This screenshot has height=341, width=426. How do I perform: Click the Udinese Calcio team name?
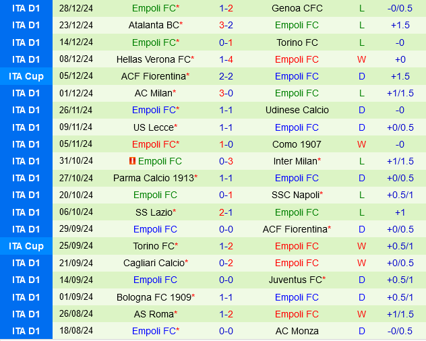(x=297, y=110)
